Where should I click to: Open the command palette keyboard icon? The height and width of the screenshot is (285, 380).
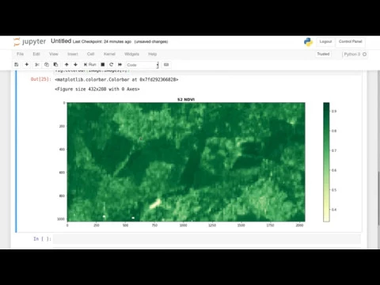[166, 64]
